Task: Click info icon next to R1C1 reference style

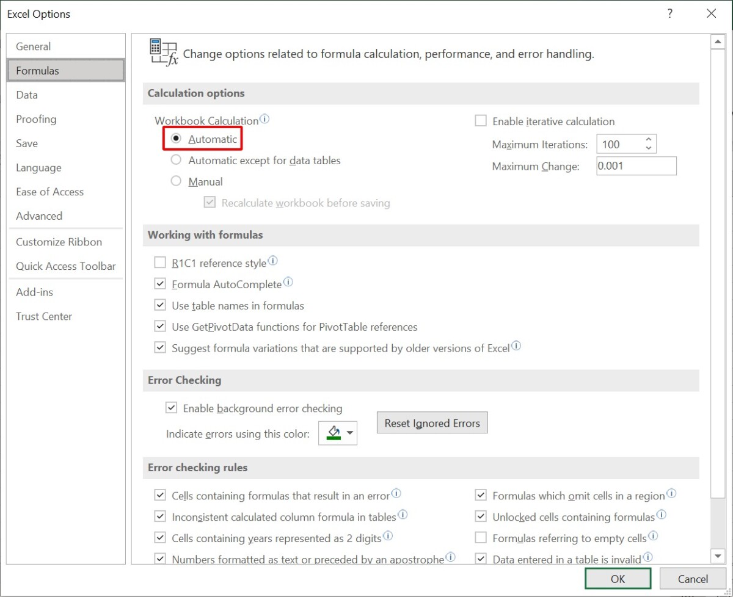Action: [x=272, y=261]
